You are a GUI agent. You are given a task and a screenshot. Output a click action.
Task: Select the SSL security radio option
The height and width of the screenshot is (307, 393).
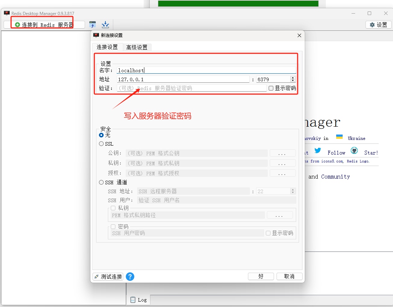click(101, 144)
